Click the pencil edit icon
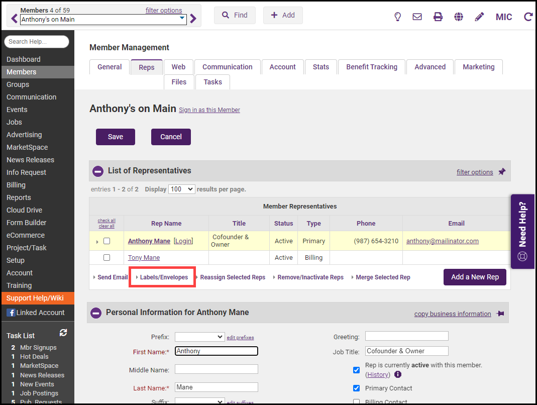 click(479, 17)
